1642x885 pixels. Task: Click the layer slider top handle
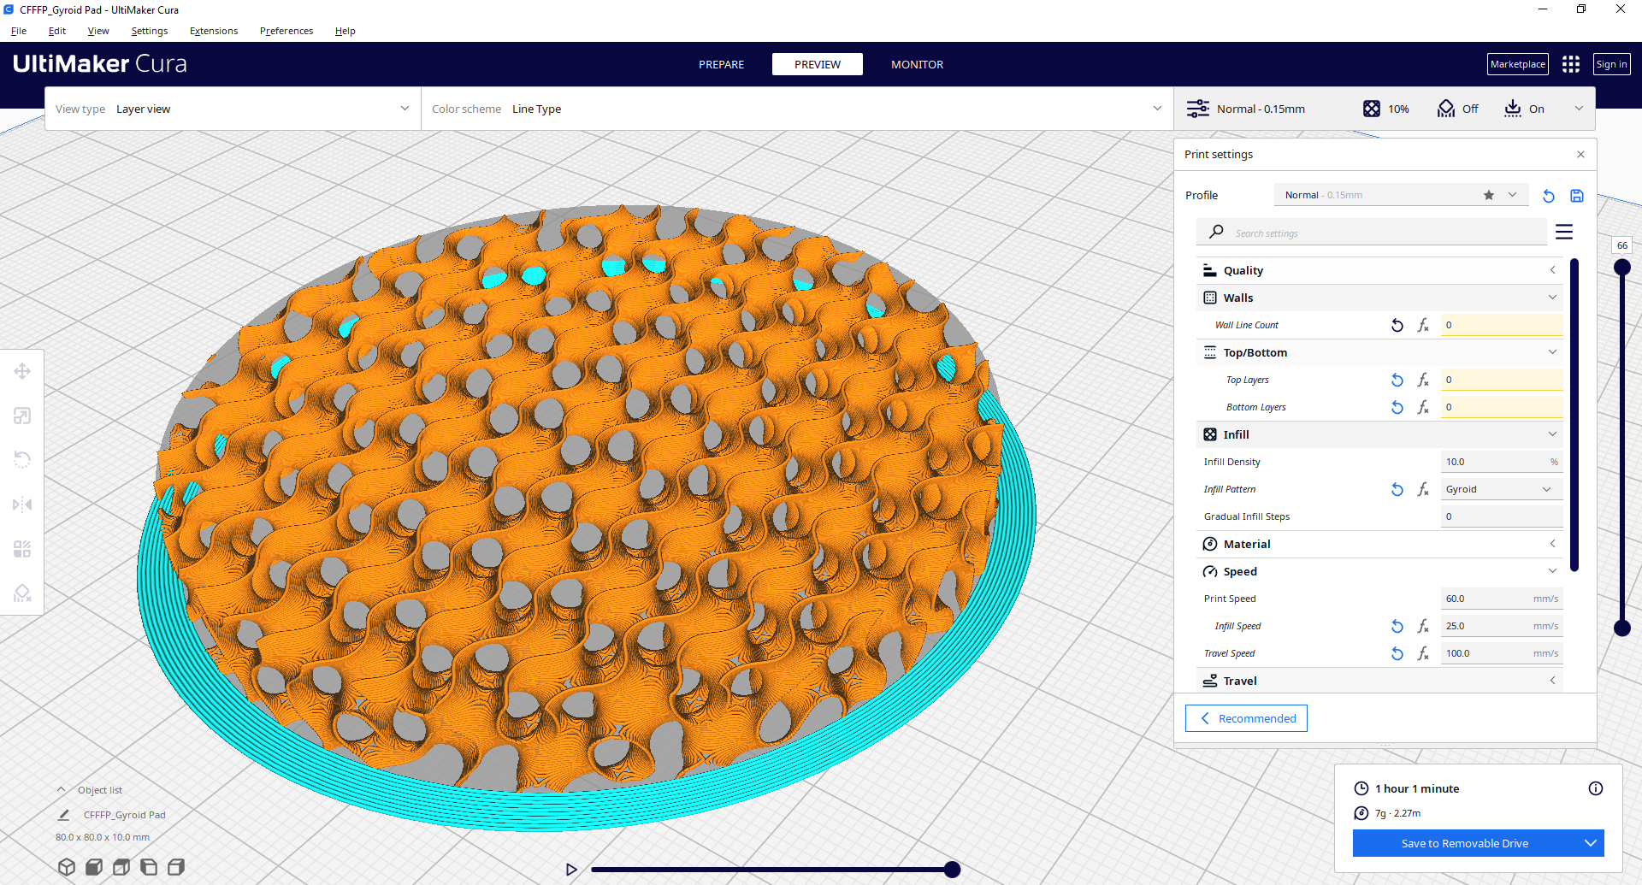point(1621,268)
